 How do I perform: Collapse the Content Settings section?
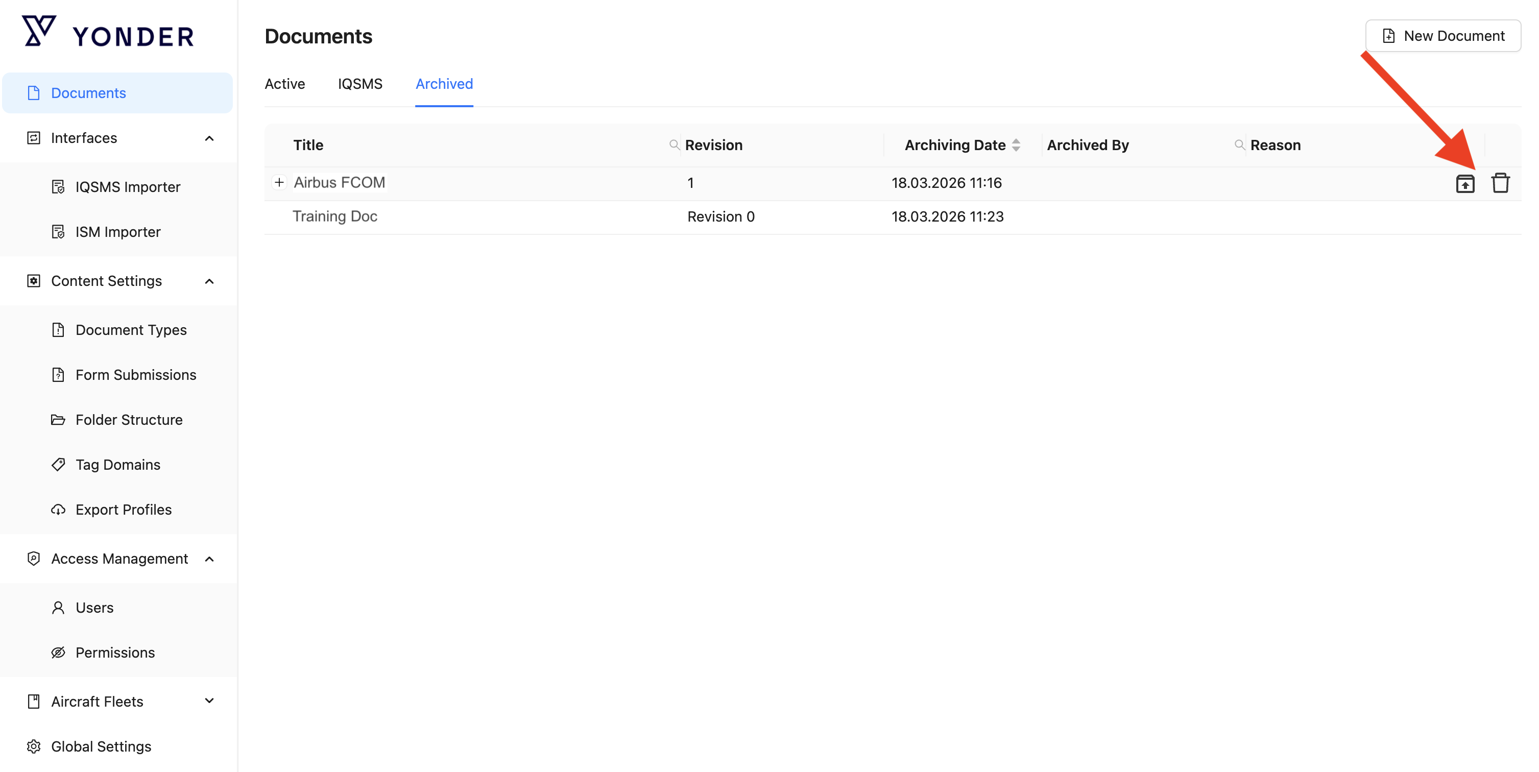[x=209, y=281]
